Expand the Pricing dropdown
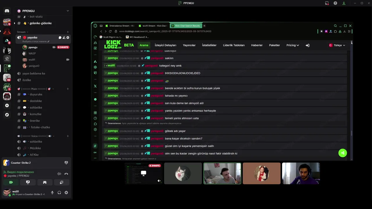The width and height of the screenshot is (372, 209). (293, 45)
